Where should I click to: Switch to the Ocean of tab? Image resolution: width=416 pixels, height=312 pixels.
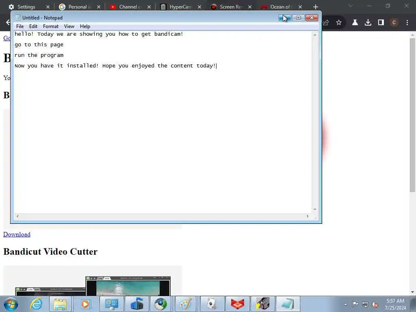point(279,7)
